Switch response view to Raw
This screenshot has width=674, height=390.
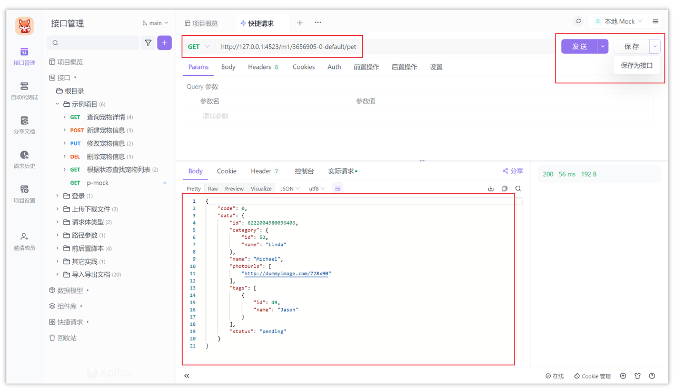click(x=213, y=188)
